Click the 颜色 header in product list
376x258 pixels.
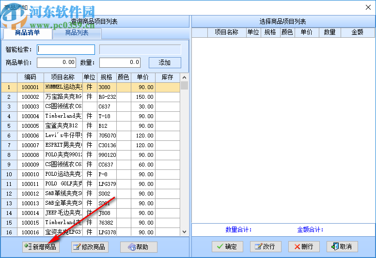124,77
